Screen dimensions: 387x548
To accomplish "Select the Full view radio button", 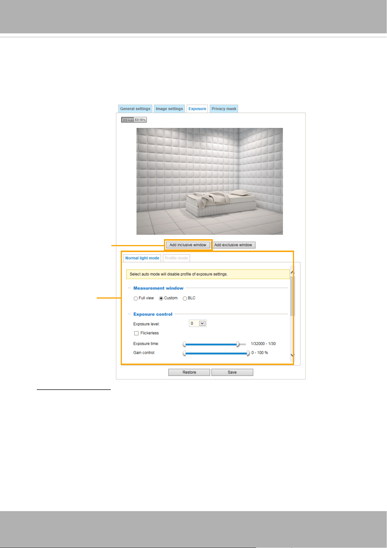I will tap(136, 299).
